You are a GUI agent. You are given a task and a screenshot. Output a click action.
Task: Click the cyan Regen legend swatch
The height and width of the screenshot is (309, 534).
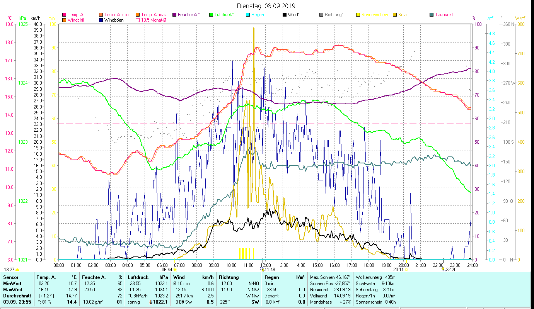tap(248, 15)
